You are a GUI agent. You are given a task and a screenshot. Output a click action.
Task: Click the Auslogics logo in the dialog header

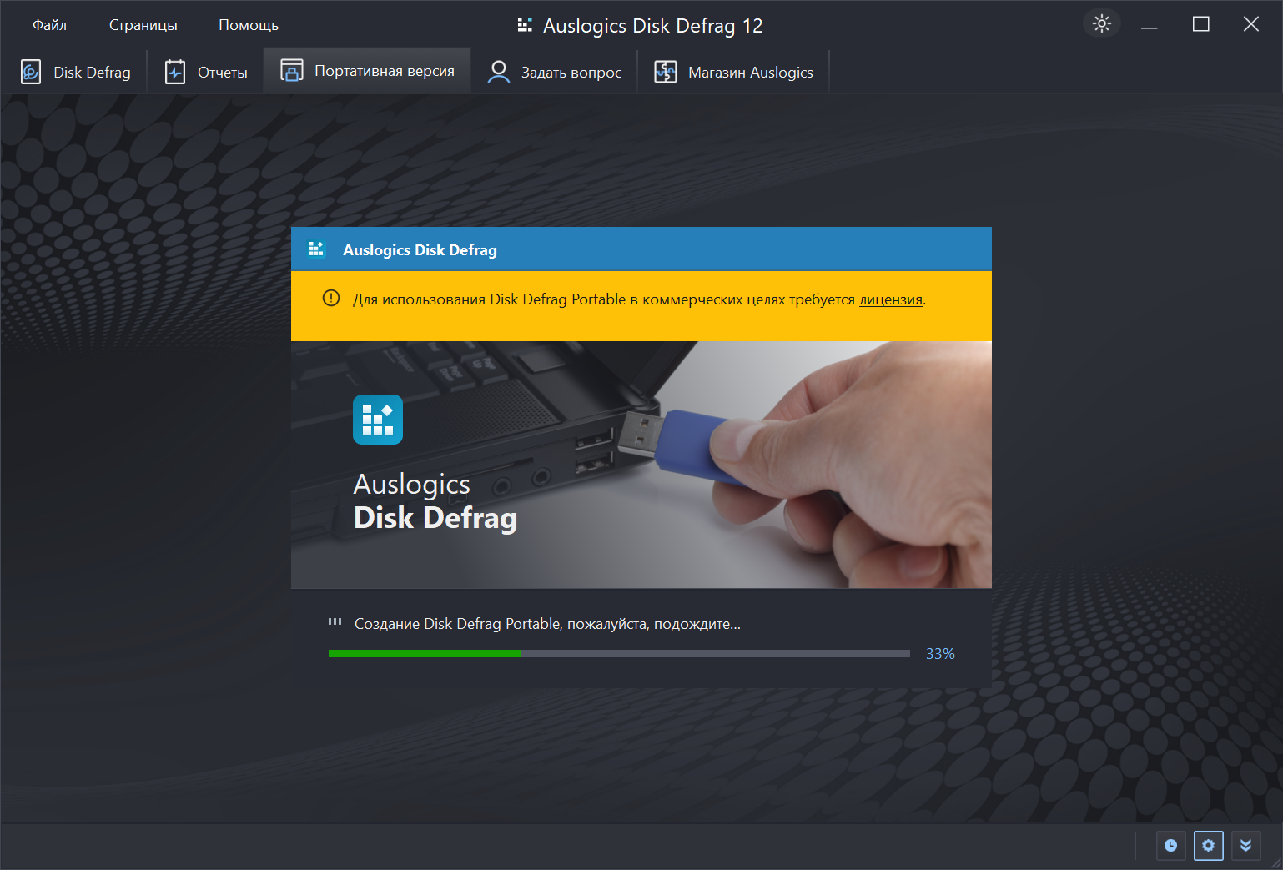(x=316, y=249)
